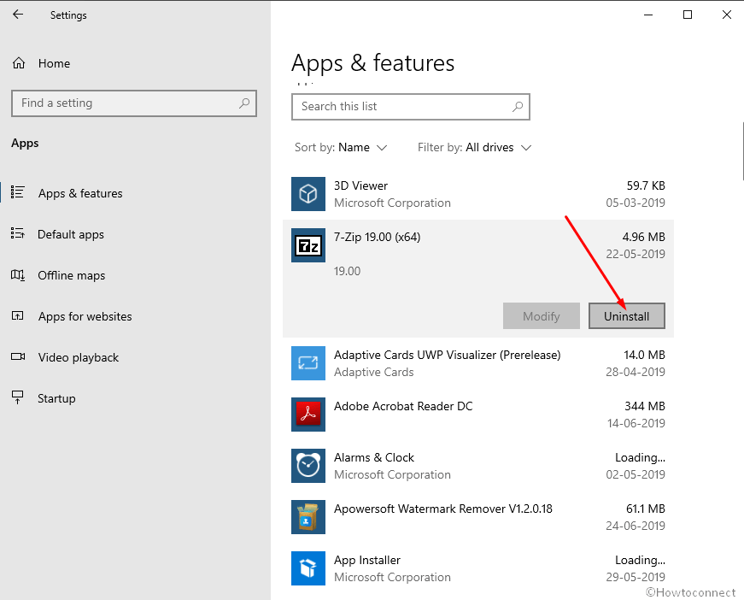The width and height of the screenshot is (744, 600).
Task: Select the App Installer entry
Action: pos(367,560)
